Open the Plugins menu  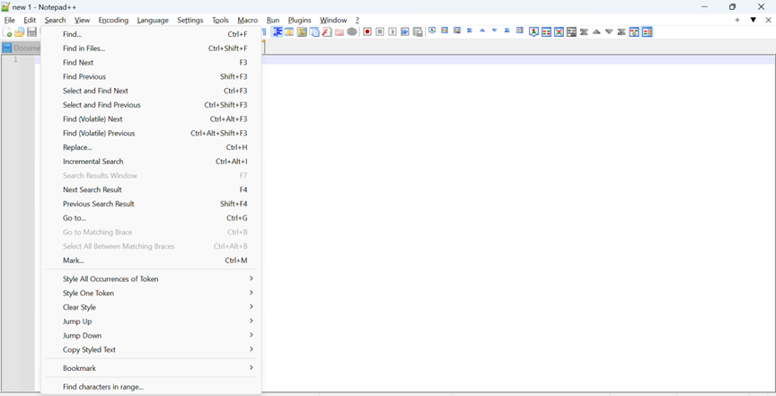[299, 21]
